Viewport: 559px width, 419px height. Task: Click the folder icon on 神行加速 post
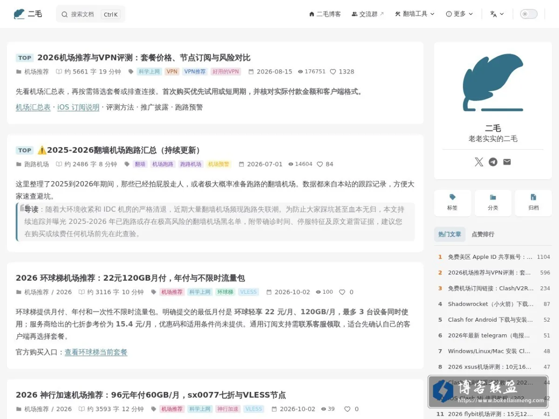19,409
